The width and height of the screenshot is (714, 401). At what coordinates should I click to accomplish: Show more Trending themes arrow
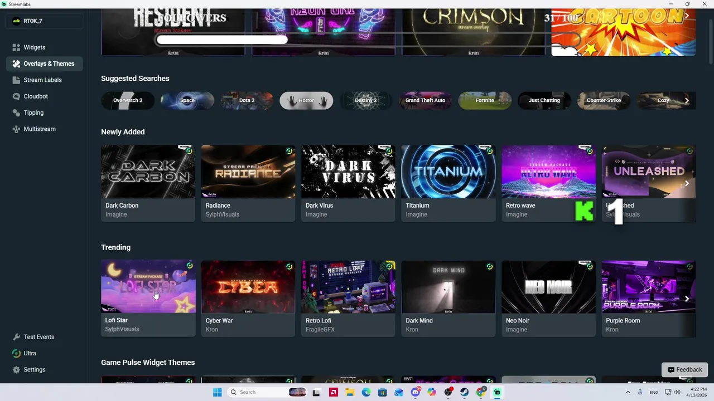pos(687,299)
